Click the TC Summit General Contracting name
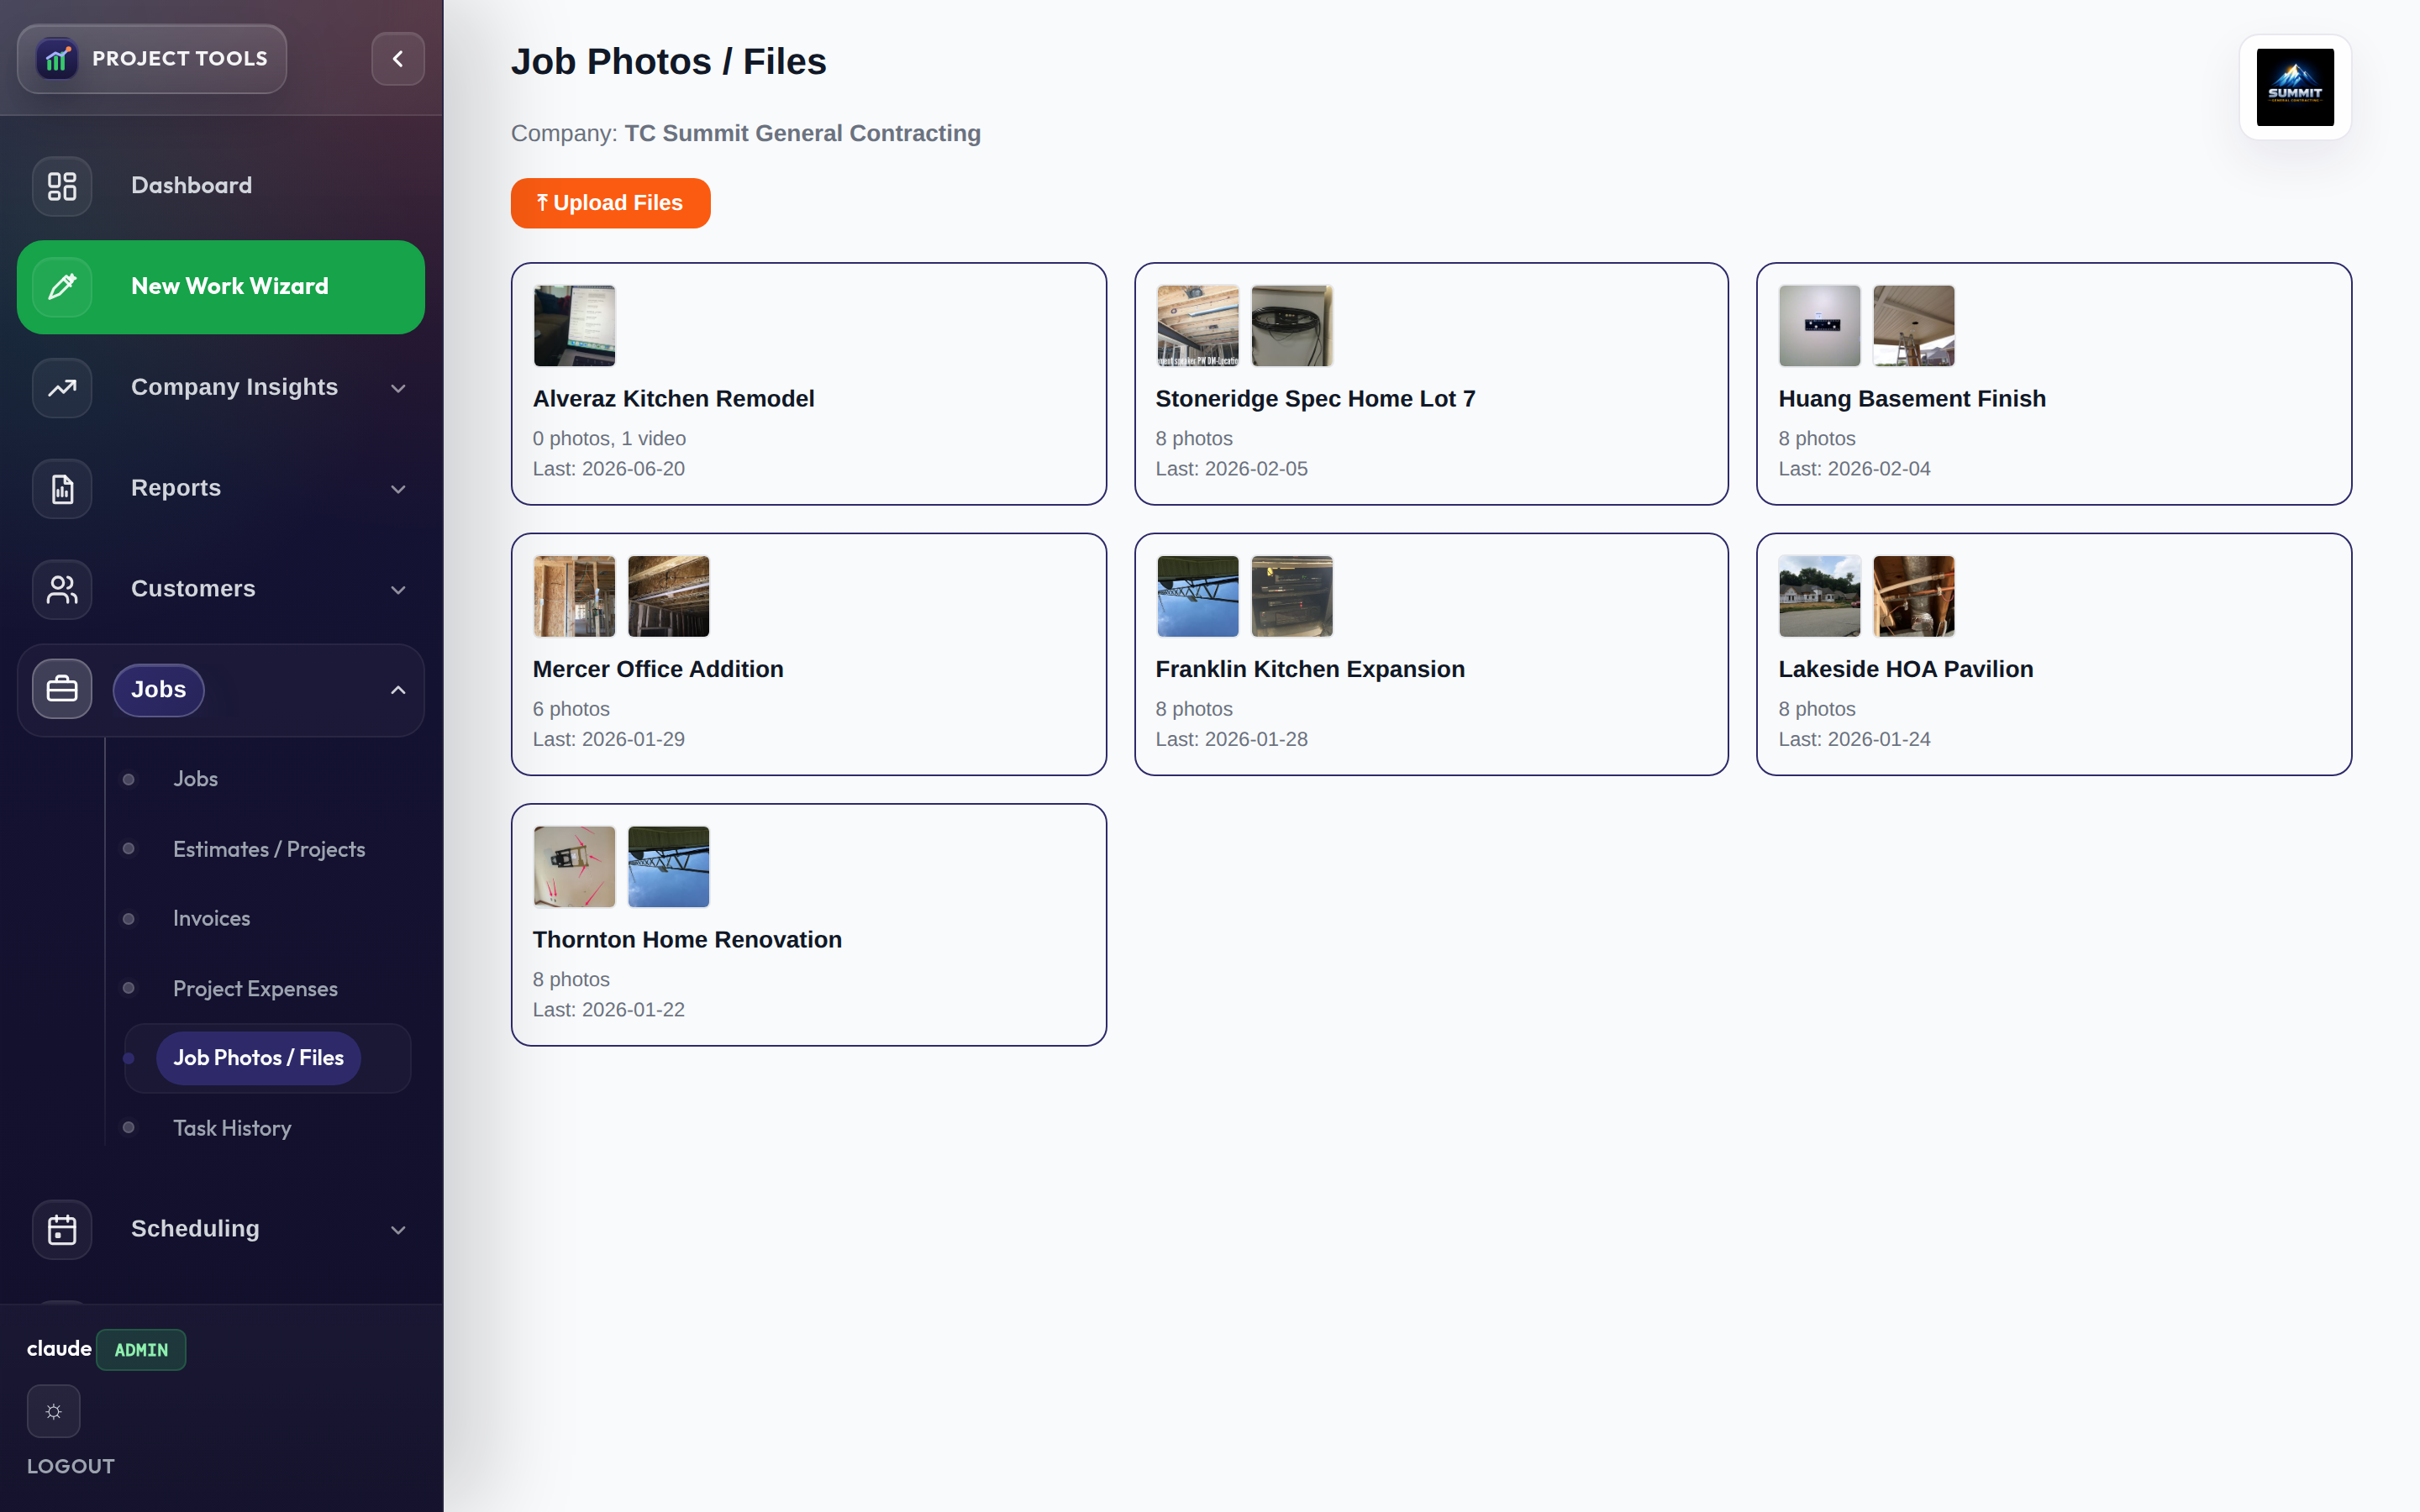 (x=802, y=134)
